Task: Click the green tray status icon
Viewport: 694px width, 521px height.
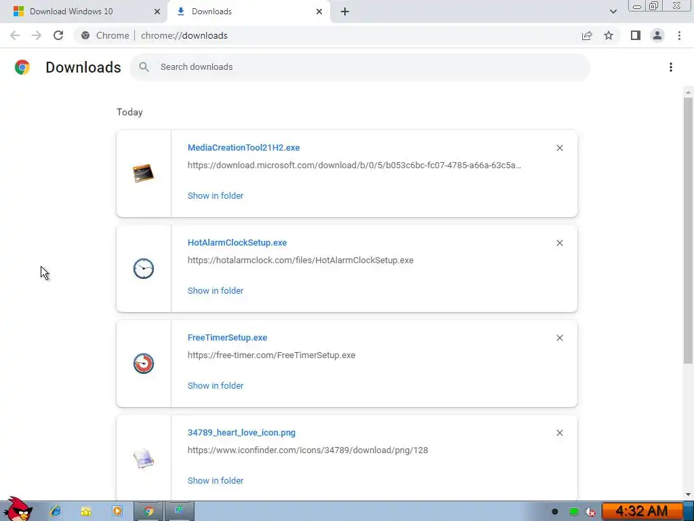Action: coord(573,512)
